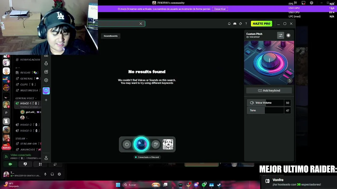
Task: Open Steam from the taskbar
Action: coord(219,185)
